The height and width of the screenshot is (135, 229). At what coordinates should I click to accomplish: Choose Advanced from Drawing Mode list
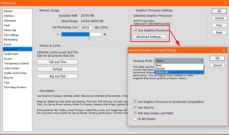162,72
